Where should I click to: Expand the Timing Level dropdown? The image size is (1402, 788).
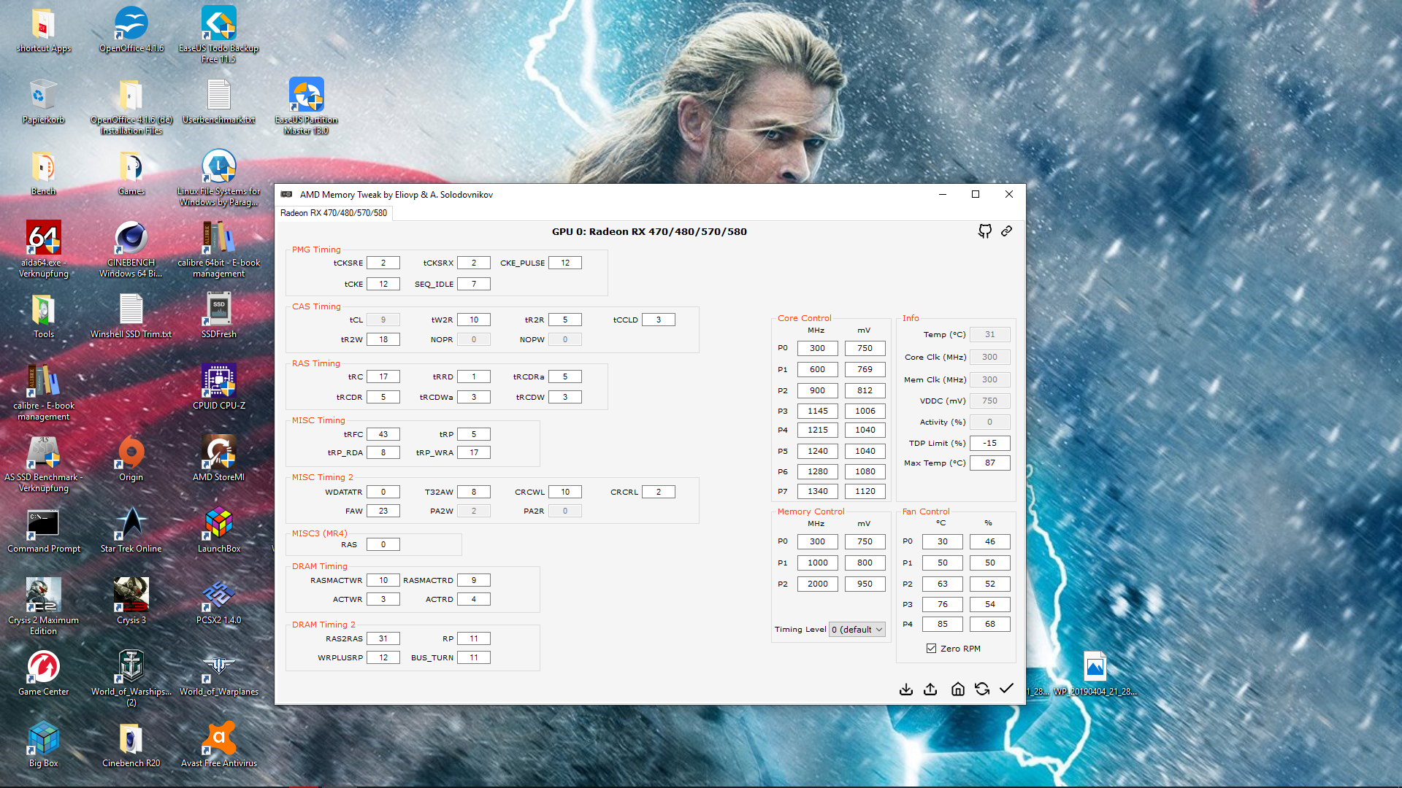pyautogui.click(x=857, y=630)
